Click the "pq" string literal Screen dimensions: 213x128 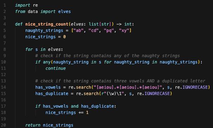pyautogui.click(x=109, y=31)
